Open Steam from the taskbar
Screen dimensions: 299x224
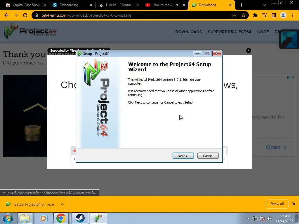pyautogui.click(x=80, y=218)
